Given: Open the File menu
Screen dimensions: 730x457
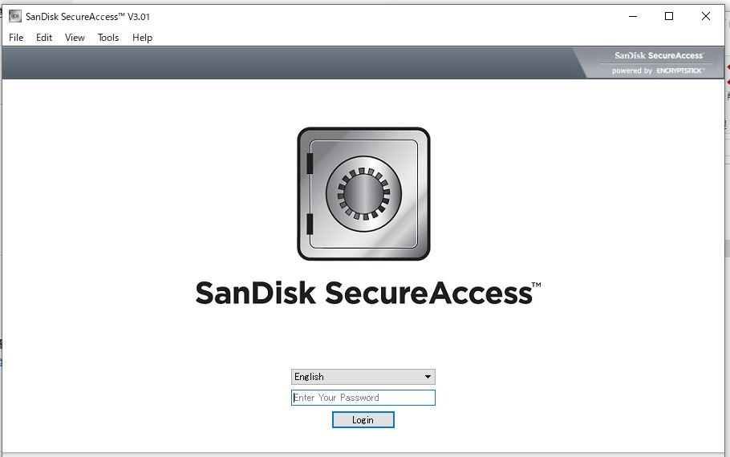Looking at the screenshot, I should click(16, 38).
